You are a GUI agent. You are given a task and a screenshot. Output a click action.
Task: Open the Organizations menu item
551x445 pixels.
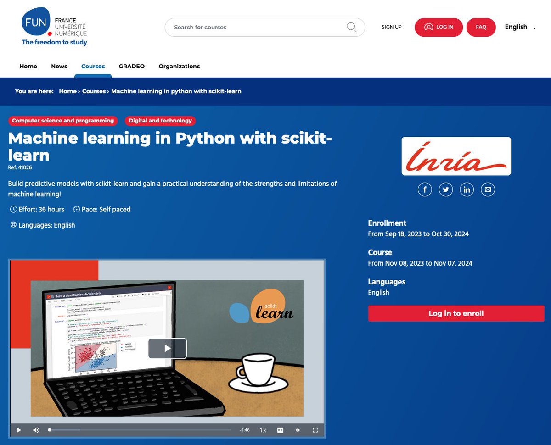point(179,66)
